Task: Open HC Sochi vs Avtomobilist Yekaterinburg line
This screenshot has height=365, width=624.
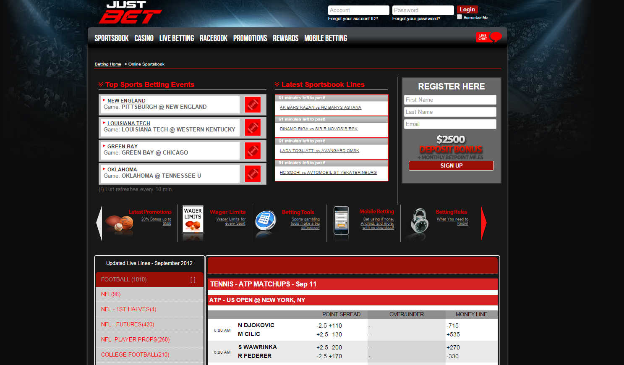Action: (x=328, y=173)
